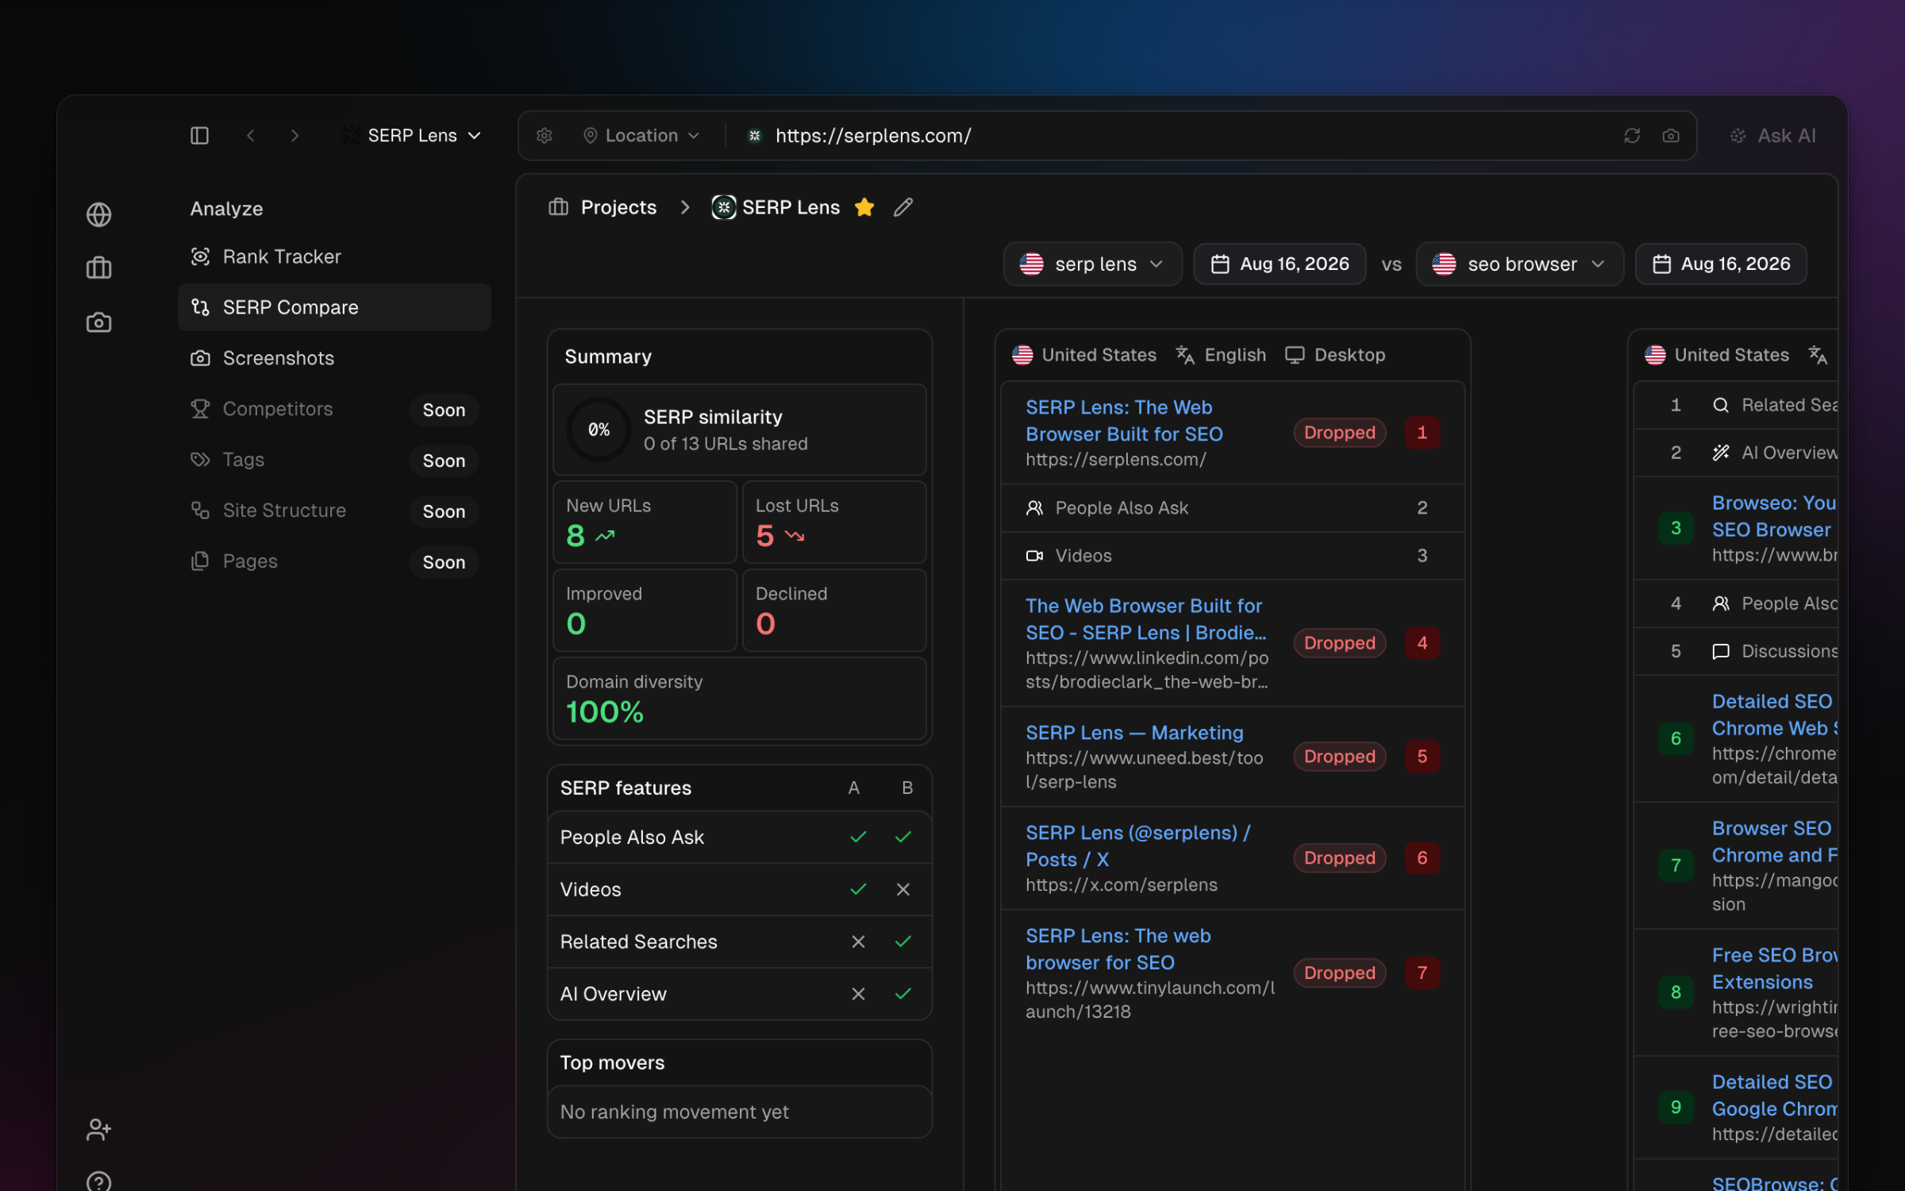
Task: Open the seo browser keyword dropdown
Action: (1520, 264)
